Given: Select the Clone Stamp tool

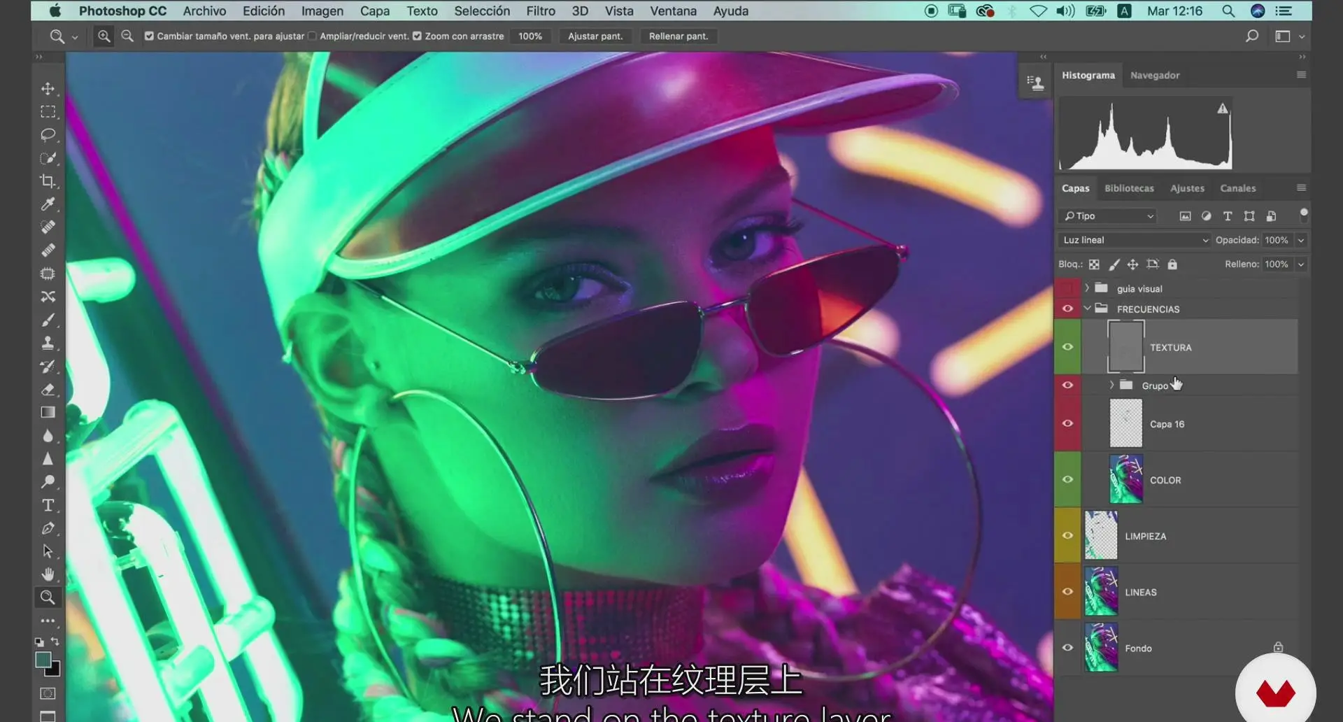Looking at the screenshot, I should pyautogui.click(x=48, y=343).
